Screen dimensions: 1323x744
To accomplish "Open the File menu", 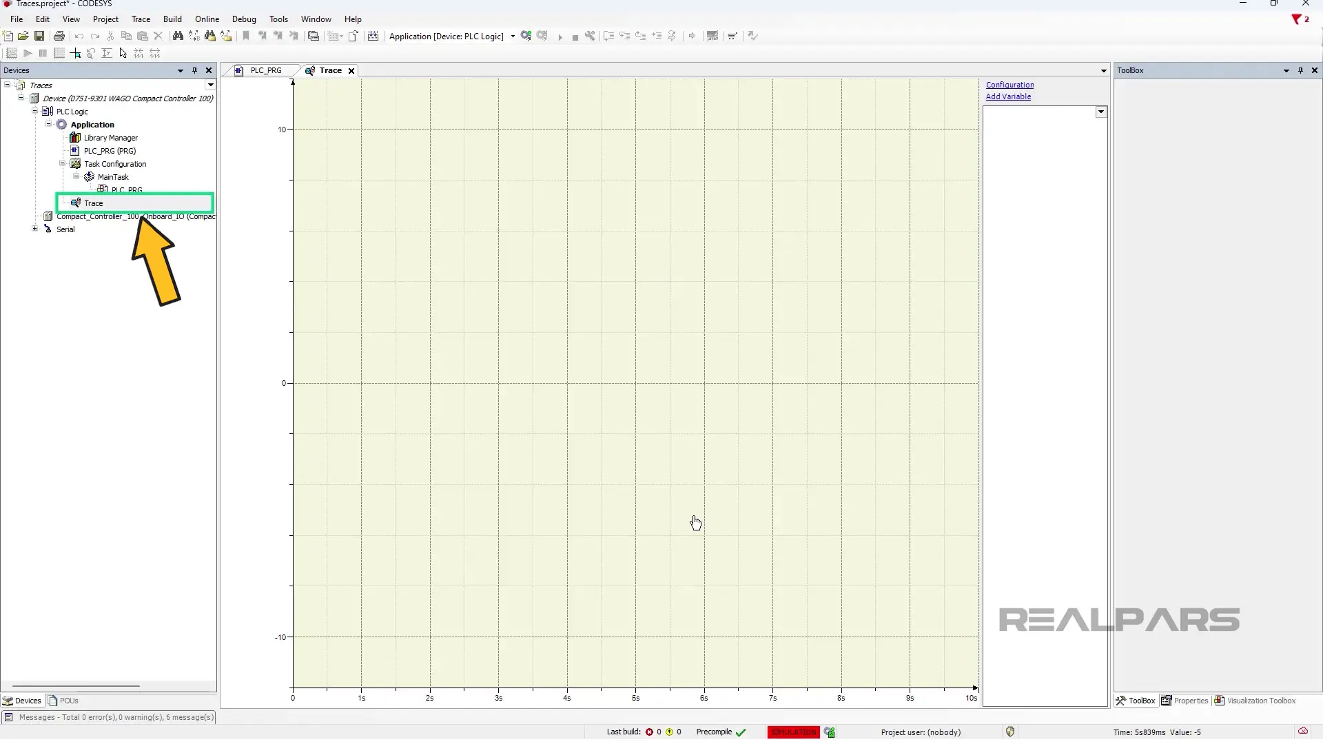I will pos(17,19).
